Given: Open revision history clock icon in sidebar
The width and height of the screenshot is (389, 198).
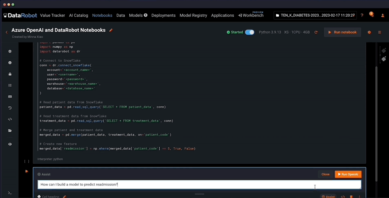Looking at the screenshot, I should coord(10,108).
